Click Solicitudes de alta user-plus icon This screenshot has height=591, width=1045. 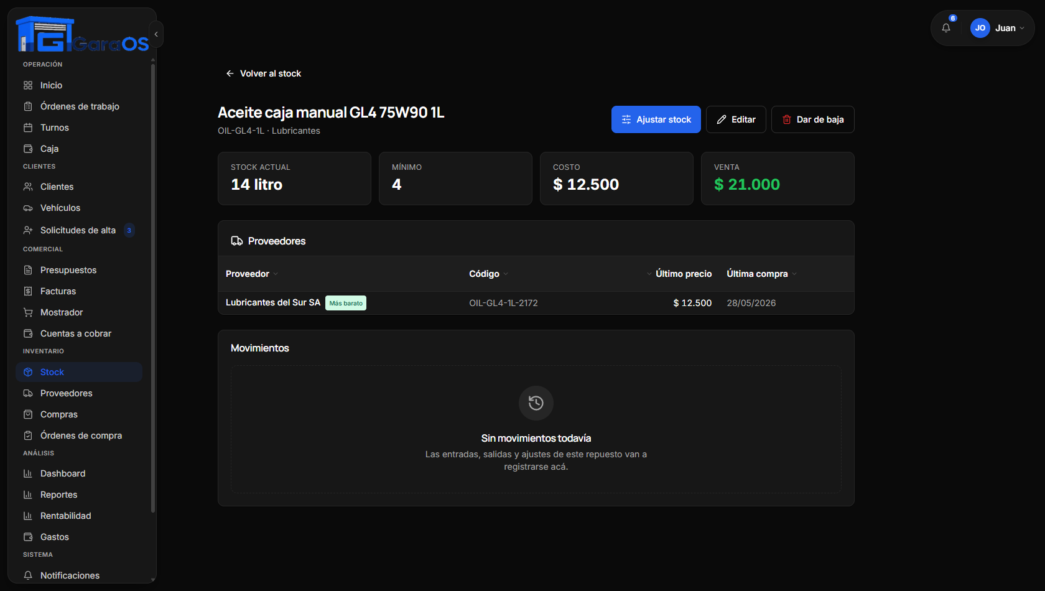[x=28, y=230]
